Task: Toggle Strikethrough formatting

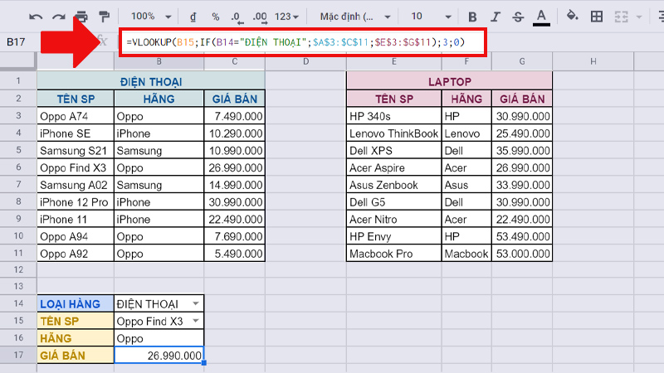Action: click(518, 16)
